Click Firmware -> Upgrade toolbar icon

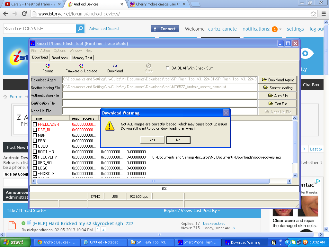pos(81,66)
